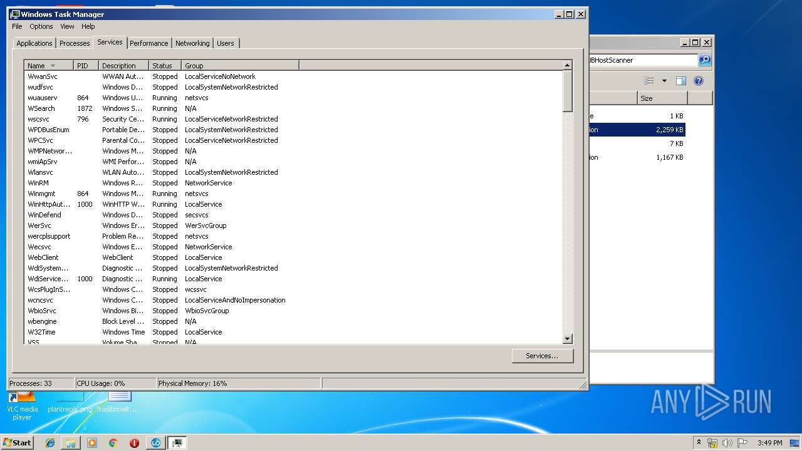Launch Opera browser from taskbar
This screenshot has height=451, width=802.
(134, 443)
